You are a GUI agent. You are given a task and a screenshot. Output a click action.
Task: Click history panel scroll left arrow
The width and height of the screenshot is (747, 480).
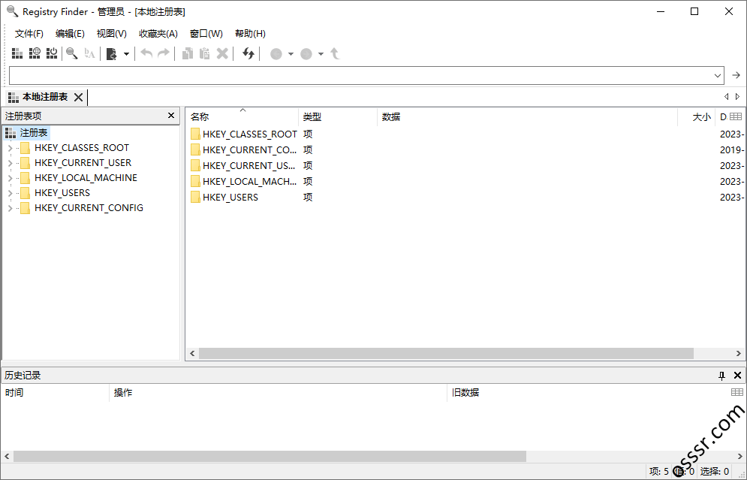[x=7, y=456]
